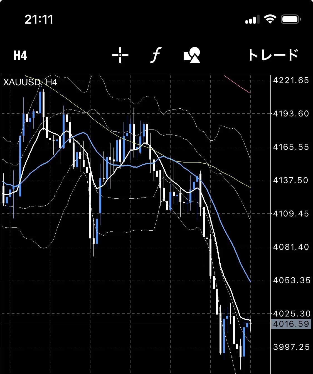Activate the crosshair tool
Screen dimensions: 313x374
[120, 55]
